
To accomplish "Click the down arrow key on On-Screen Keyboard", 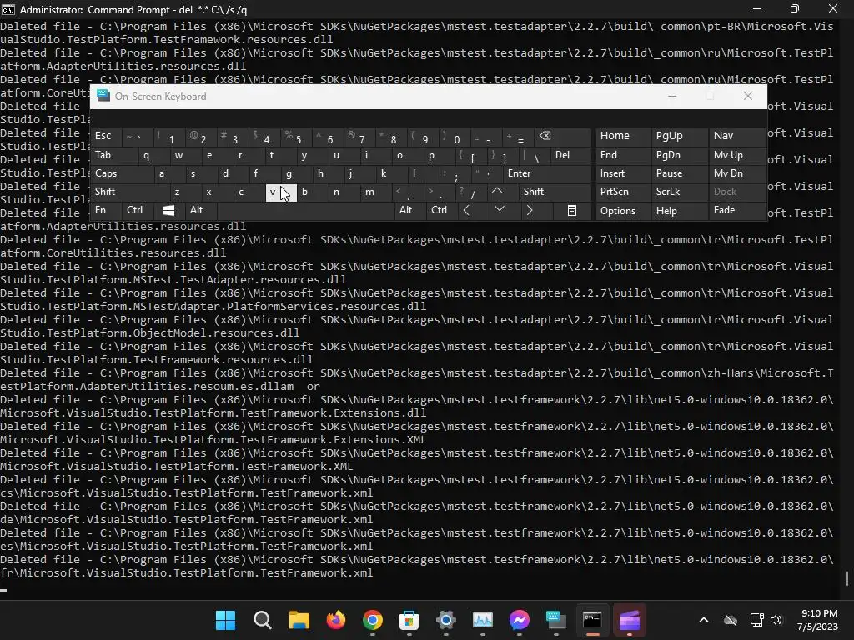I will click(499, 210).
